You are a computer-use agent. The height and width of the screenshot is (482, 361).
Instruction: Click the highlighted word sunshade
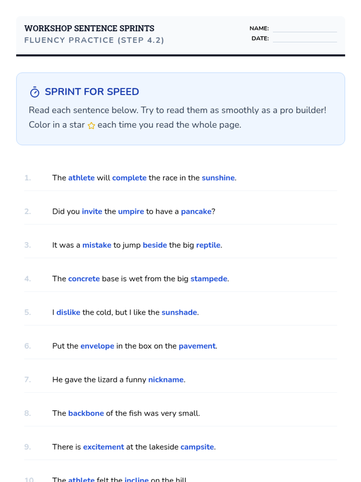tap(179, 312)
